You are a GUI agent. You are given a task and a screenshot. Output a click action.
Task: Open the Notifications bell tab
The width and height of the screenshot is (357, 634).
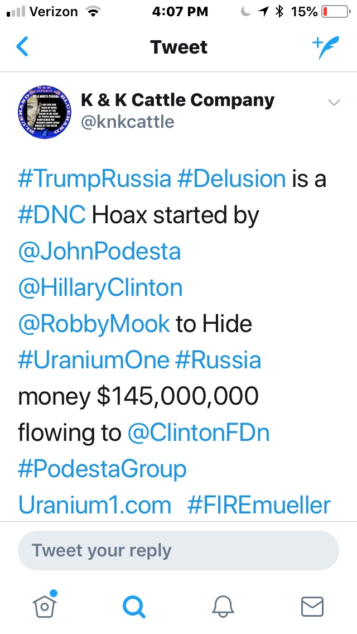(x=223, y=606)
